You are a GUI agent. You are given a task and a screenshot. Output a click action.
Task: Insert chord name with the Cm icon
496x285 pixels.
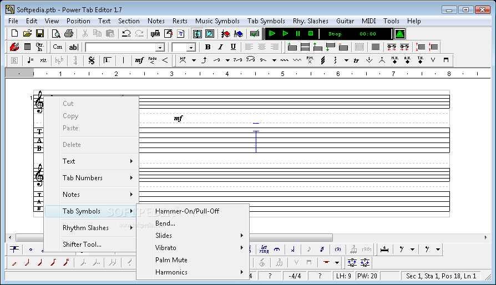58,47
